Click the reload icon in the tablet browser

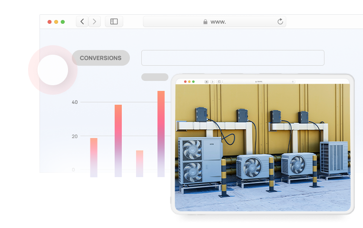coord(293,82)
